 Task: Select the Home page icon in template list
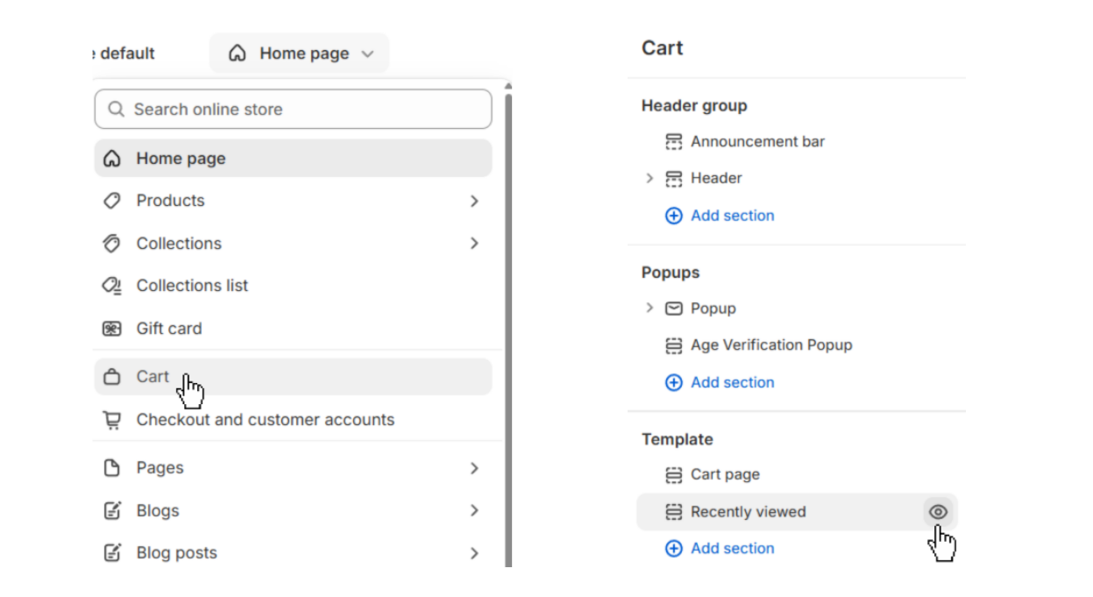coord(112,158)
